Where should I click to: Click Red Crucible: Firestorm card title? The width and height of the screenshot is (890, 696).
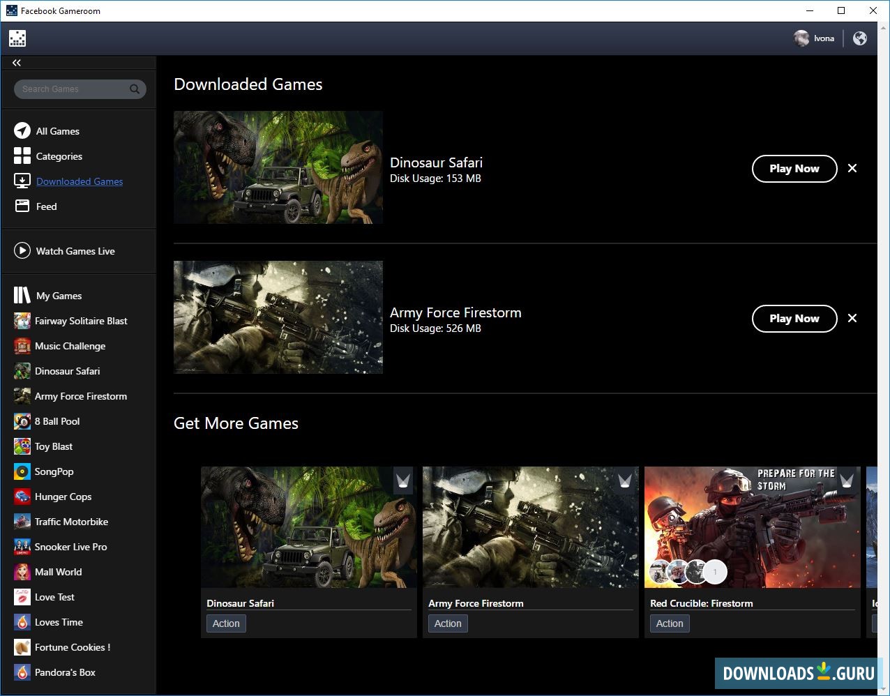[702, 603]
